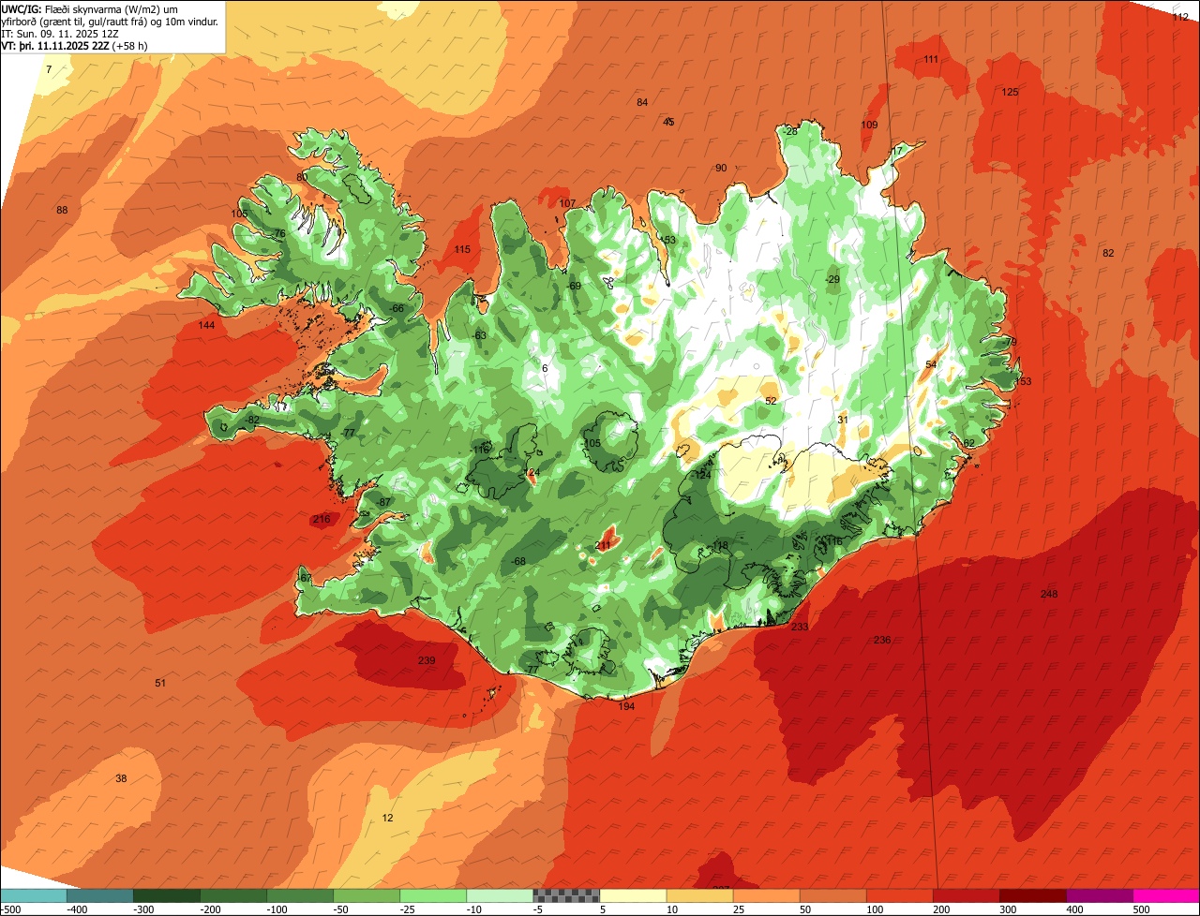This screenshot has height=916, width=1200.
Task: Click the value -29 in northeast Iceland
Action: click(832, 280)
